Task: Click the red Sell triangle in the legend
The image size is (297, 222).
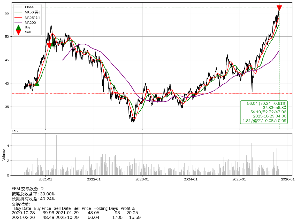Action: click(18, 32)
